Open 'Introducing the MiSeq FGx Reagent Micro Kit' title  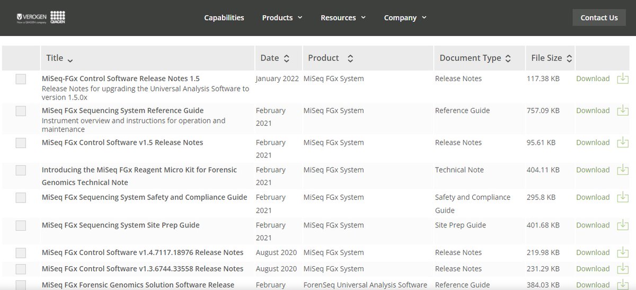tap(139, 176)
